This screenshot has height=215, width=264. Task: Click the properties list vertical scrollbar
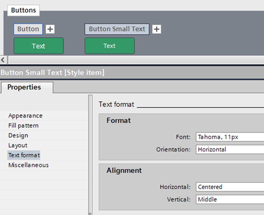click(90, 154)
